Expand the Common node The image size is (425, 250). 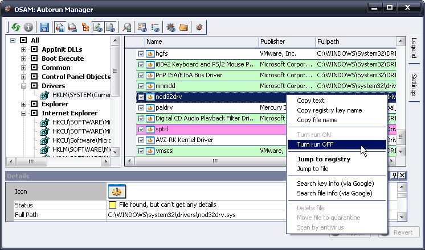pos(23,68)
